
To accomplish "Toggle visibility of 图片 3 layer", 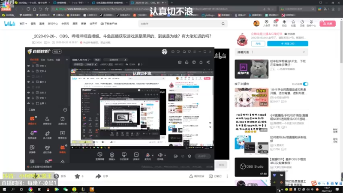I will [28, 82].
